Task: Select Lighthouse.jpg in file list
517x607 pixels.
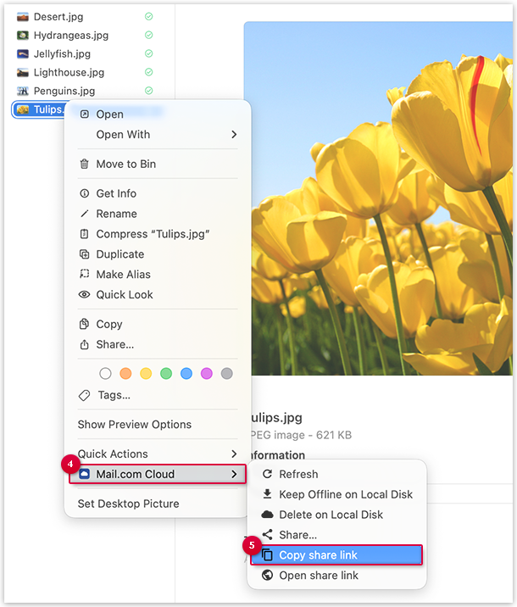Action: (x=68, y=73)
